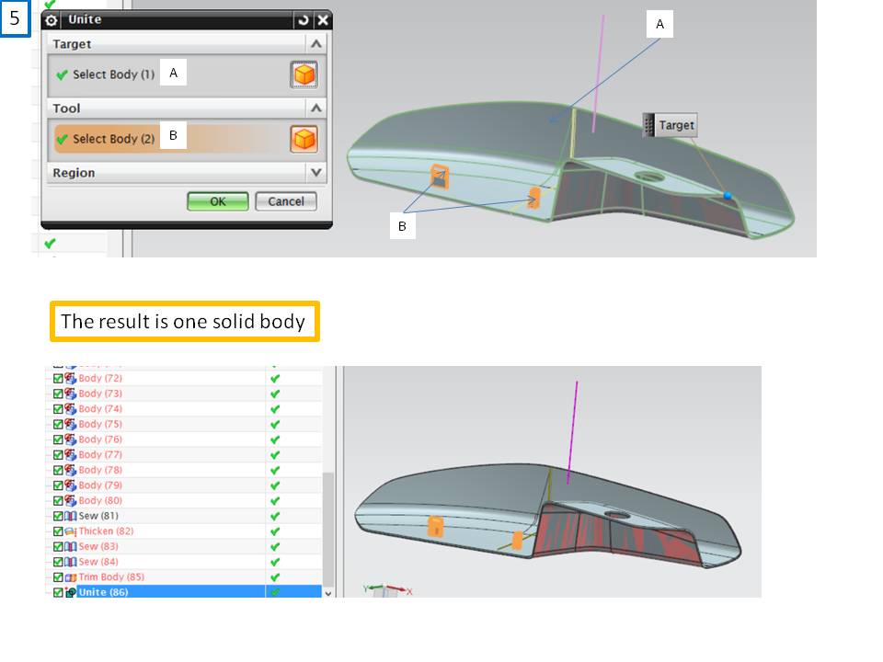Collapse the Target section
Screen dimensions: 883x662
pyautogui.click(x=315, y=44)
